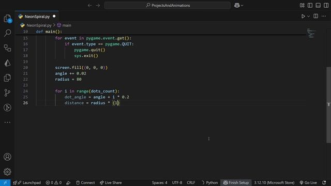The image size is (331, 186).
Task: Select the NeonSpiral.py editor tab
Action: coord(37,16)
